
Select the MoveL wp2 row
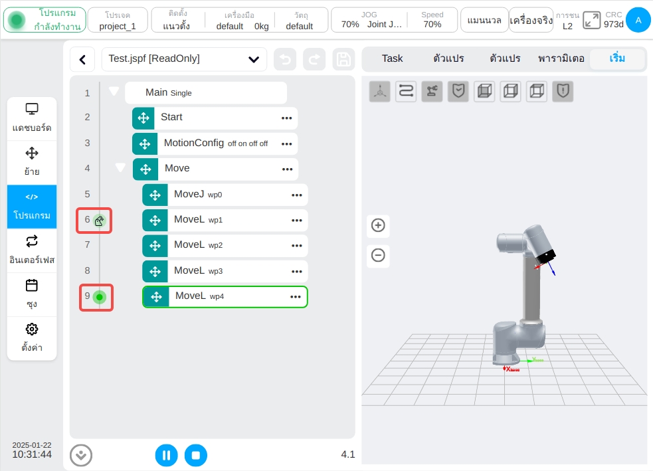[x=225, y=246]
